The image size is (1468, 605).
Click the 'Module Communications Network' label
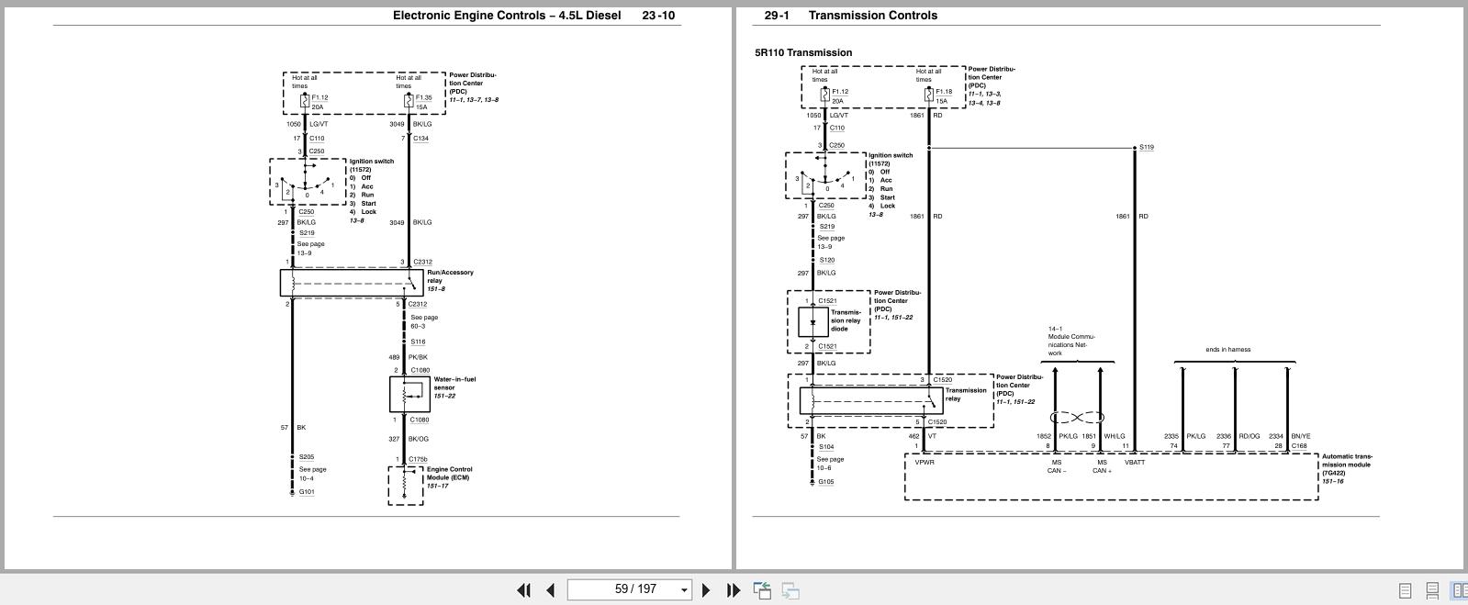[1071, 341]
